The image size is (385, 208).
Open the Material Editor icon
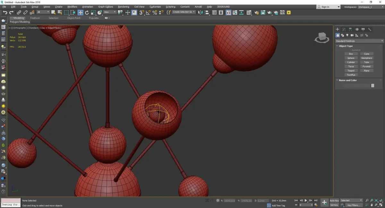(249, 12)
